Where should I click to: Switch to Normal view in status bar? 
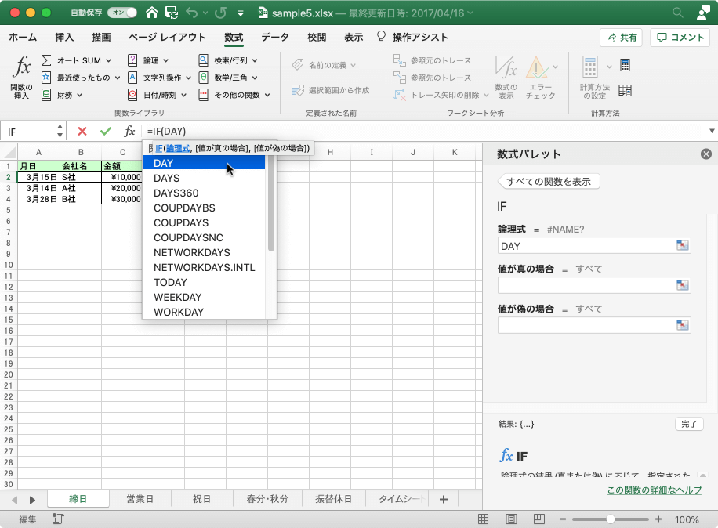coord(483,519)
